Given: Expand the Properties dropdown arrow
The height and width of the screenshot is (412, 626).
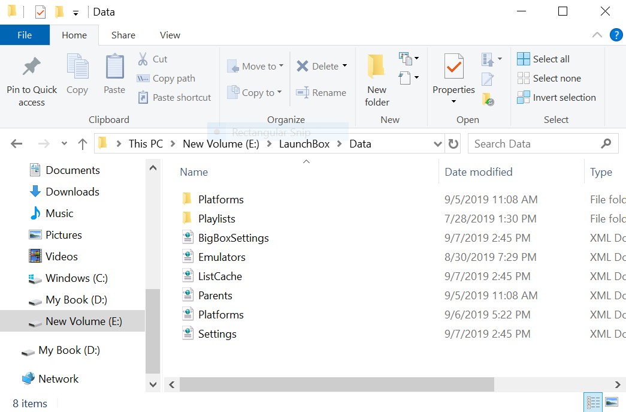Looking at the screenshot, I should tap(453, 101).
